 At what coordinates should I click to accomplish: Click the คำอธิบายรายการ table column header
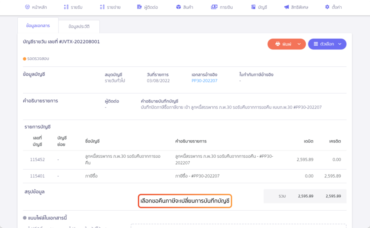pyautogui.click(x=191, y=141)
